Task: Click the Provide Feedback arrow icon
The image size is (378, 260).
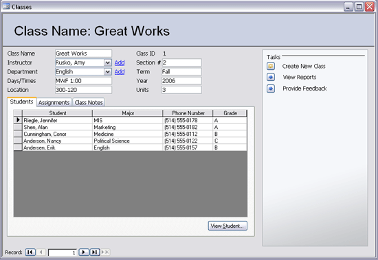Action: tap(271, 88)
